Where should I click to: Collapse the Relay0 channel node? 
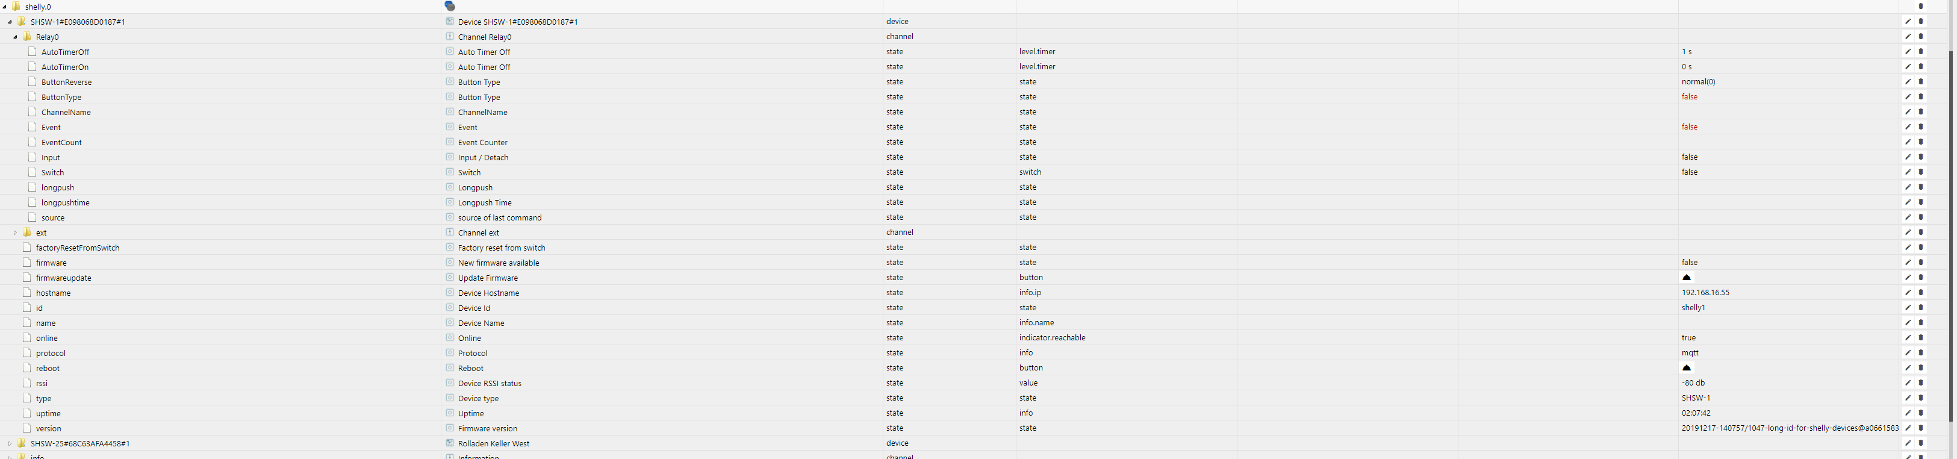click(x=15, y=37)
